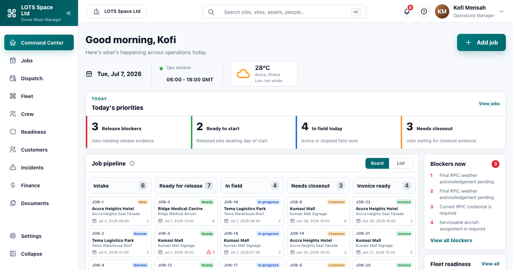The width and height of the screenshot is (513, 270).
Task: Click the cloud weather icon
Action: click(243, 74)
